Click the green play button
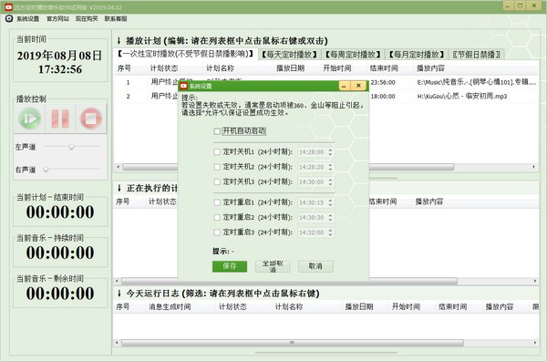The width and height of the screenshot is (547, 362). 30,119
